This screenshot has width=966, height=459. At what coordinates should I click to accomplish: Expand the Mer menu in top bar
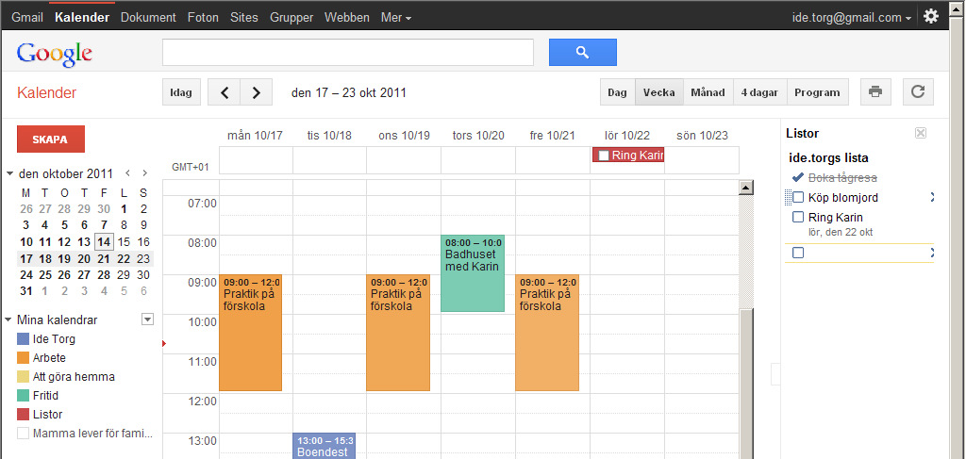(x=395, y=17)
